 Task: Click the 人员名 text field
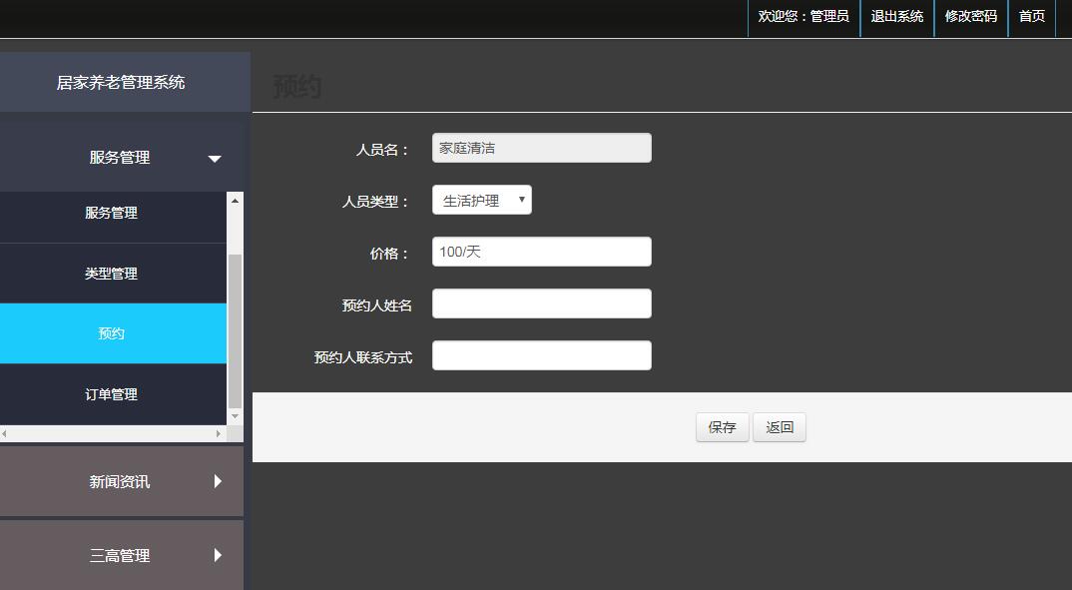[x=541, y=149]
